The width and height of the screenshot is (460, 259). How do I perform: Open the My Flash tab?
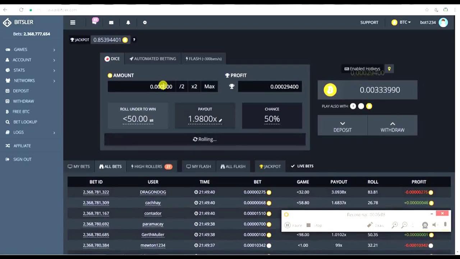[199, 166]
